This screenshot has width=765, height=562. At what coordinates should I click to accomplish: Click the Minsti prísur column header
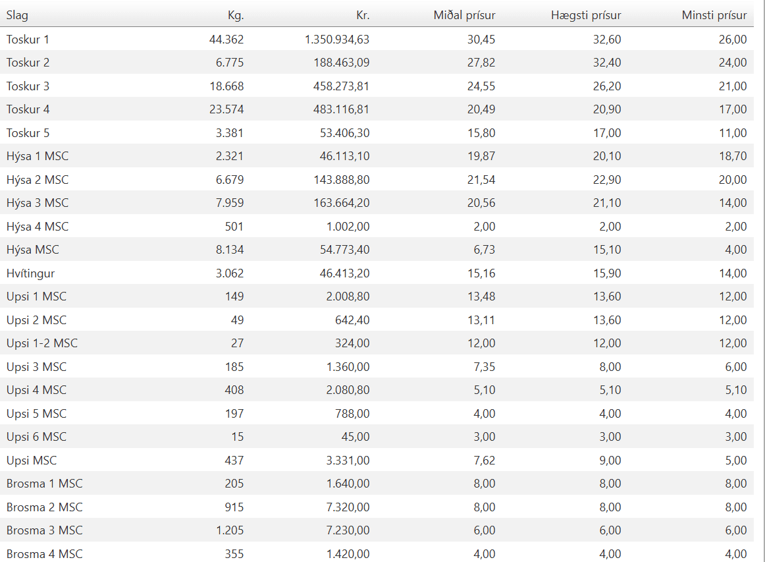pyautogui.click(x=714, y=15)
